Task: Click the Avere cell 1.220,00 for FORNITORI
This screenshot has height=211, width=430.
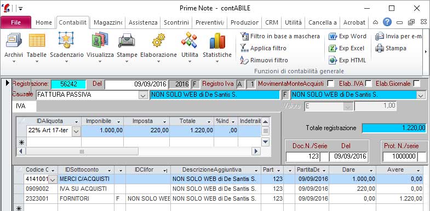Action: pyautogui.click(x=399, y=198)
